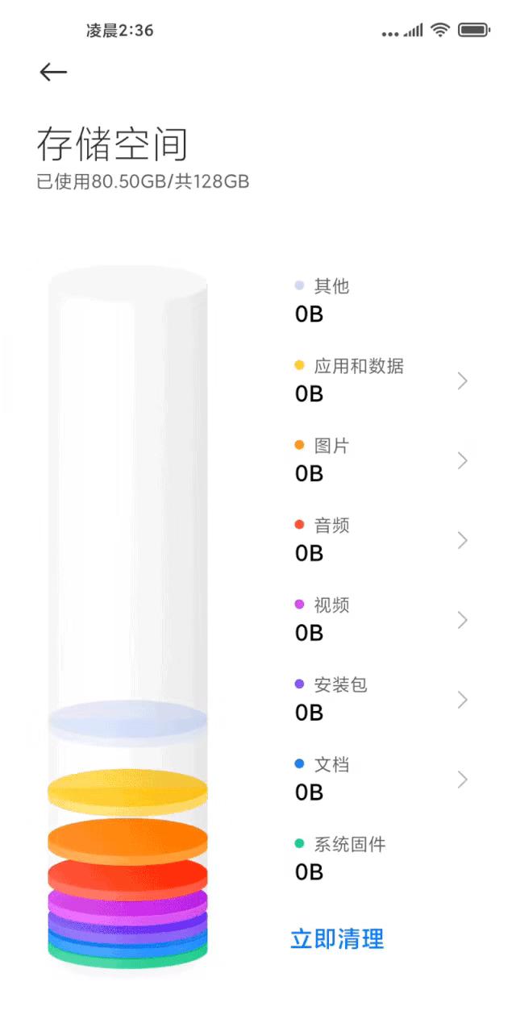This screenshot has width=516, height=1023.
Task: Expand the 应用和数据 storage details
Action: pyautogui.click(x=462, y=380)
